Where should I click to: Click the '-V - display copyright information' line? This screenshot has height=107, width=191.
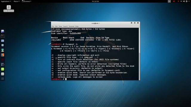(75, 55)
